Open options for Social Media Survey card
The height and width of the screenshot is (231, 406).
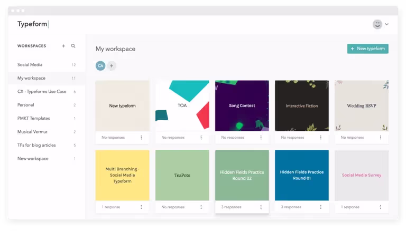coord(381,207)
